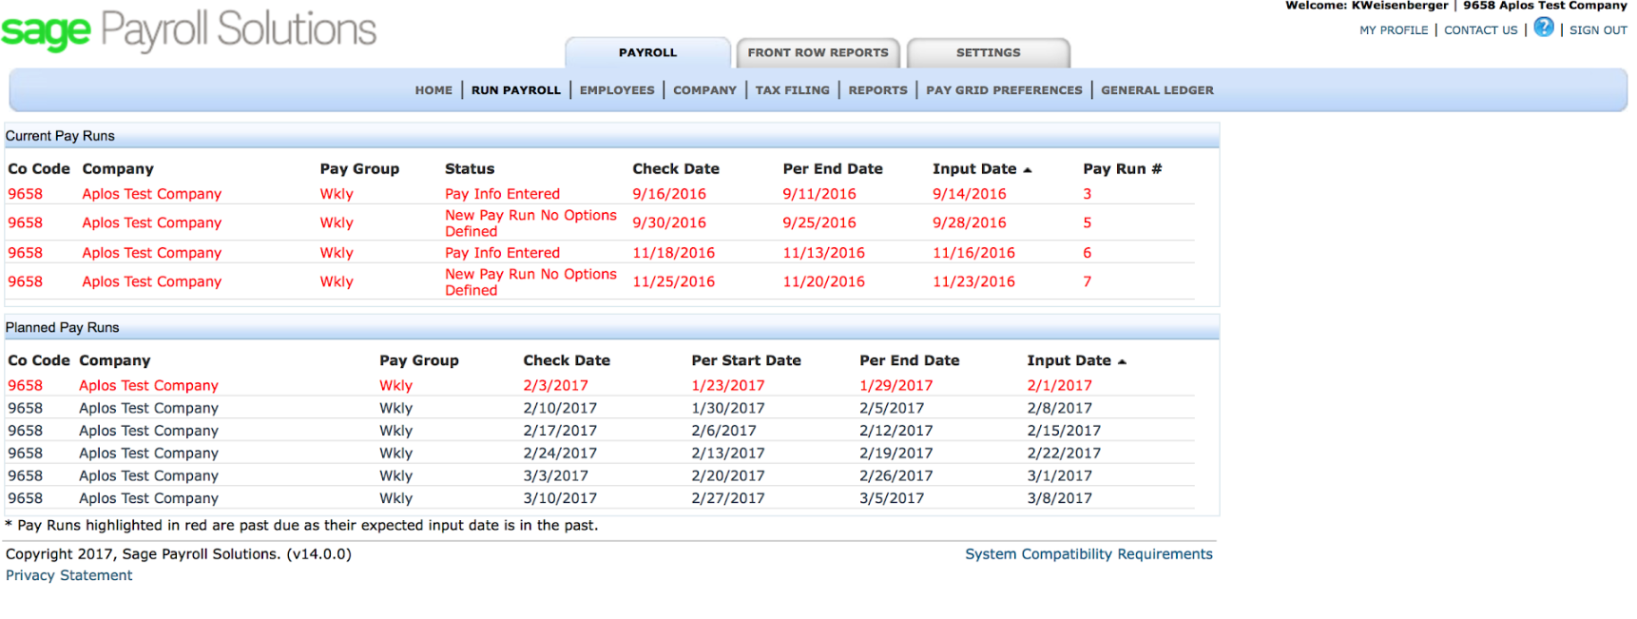Sort Planned Pay Runs by Input Date arrow
Image resolution: width=1637 pixels, height=619 pixels.
[1122, 362]
